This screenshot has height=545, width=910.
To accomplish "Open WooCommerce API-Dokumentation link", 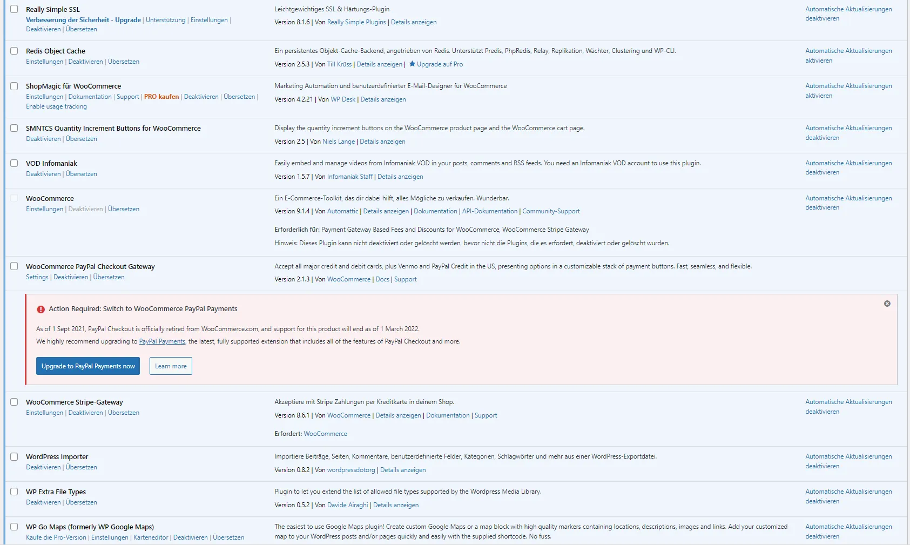I will [x=490, y=211].
